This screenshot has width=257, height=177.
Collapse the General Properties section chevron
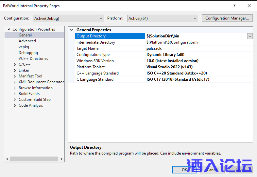72,30
